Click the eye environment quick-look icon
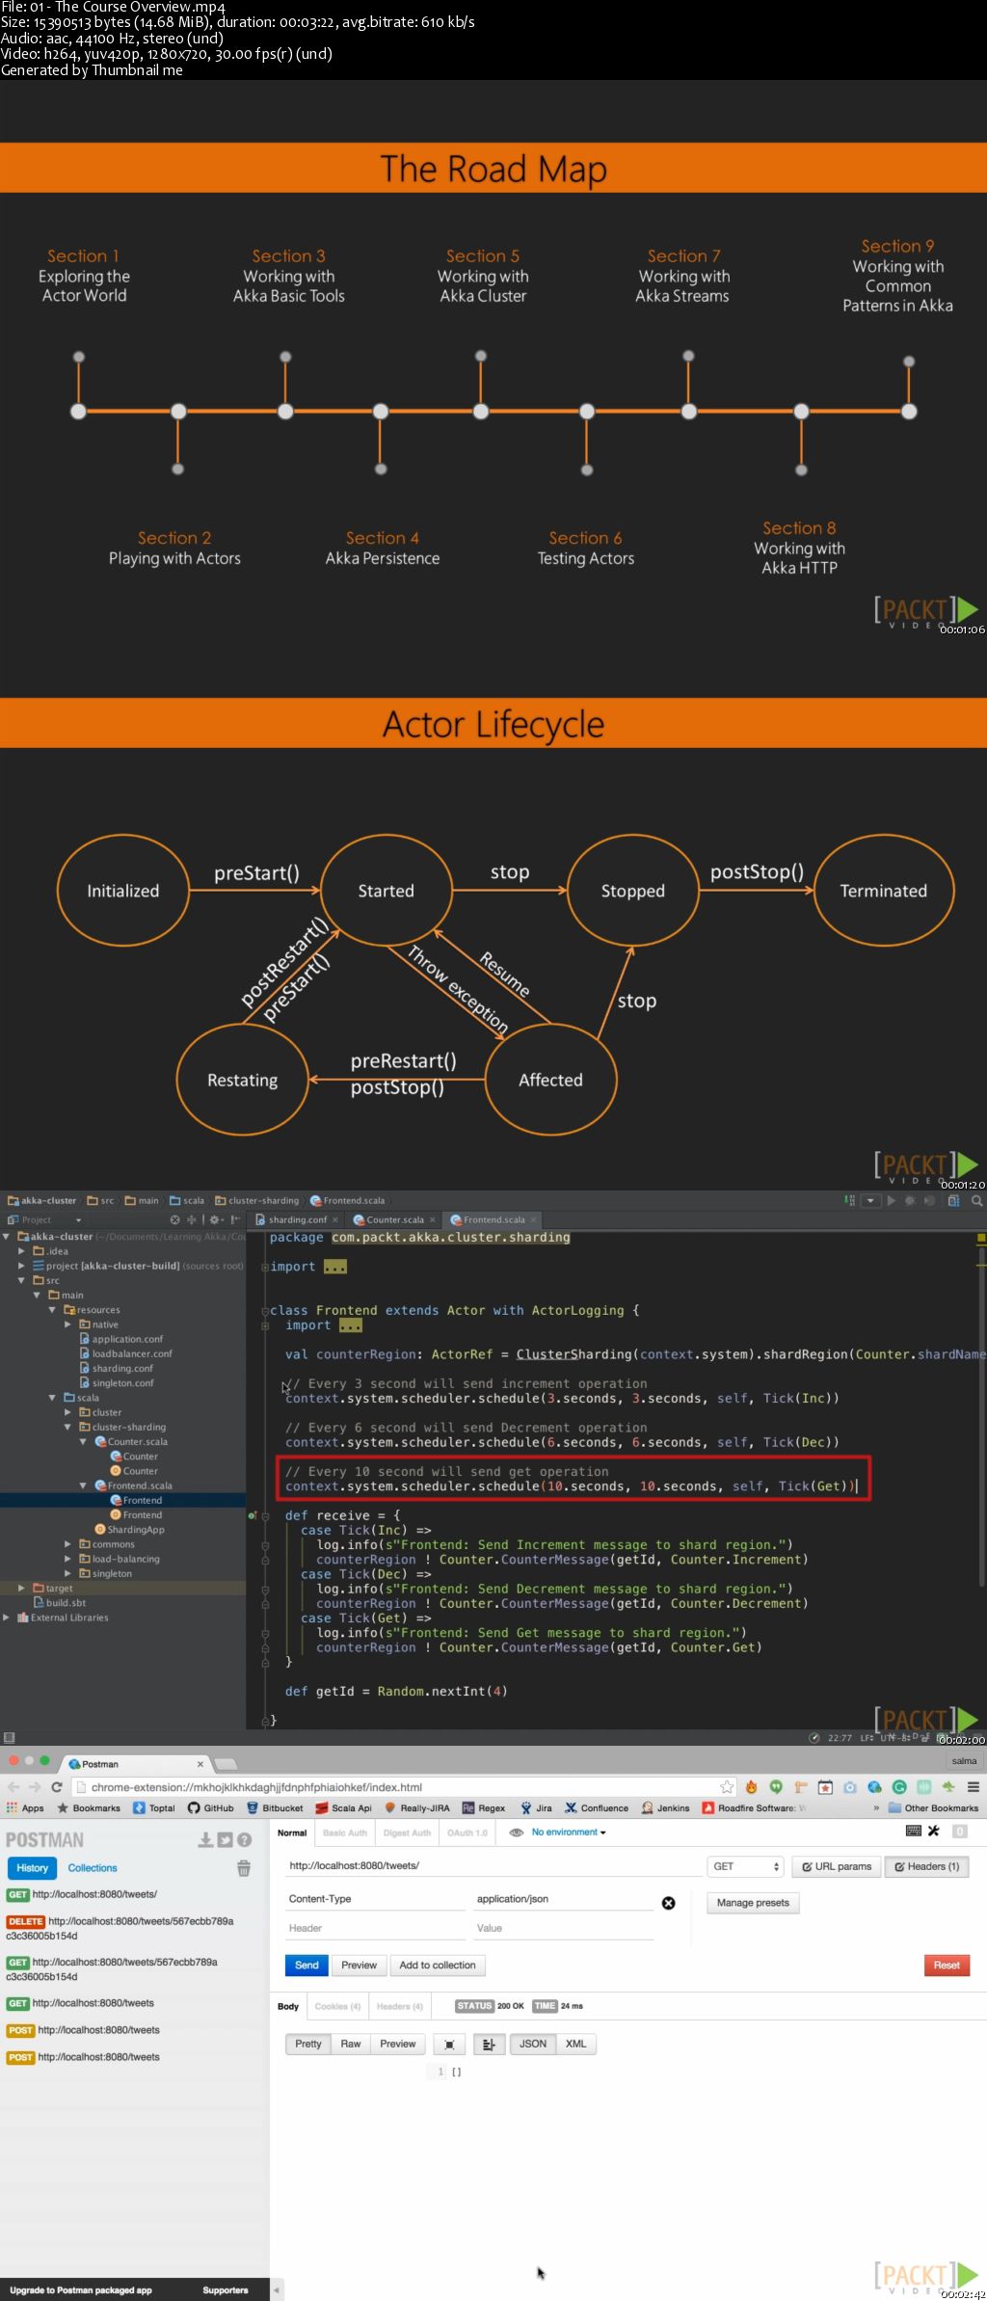The width and height of the screenshot is (987, 2301). 517,1833
